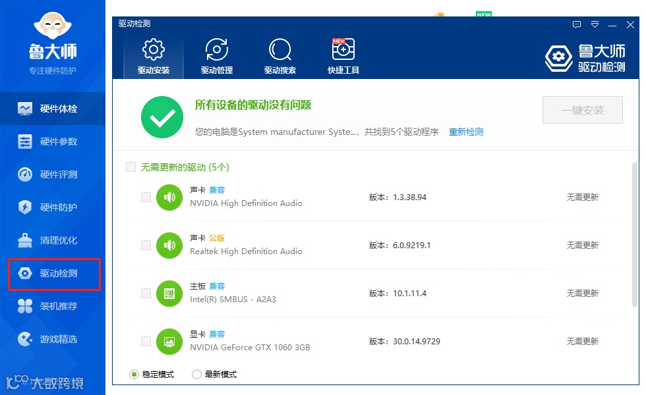Click the 鲁大师 monkey logo
Viewport: 646px width, 395px height.
52,26
